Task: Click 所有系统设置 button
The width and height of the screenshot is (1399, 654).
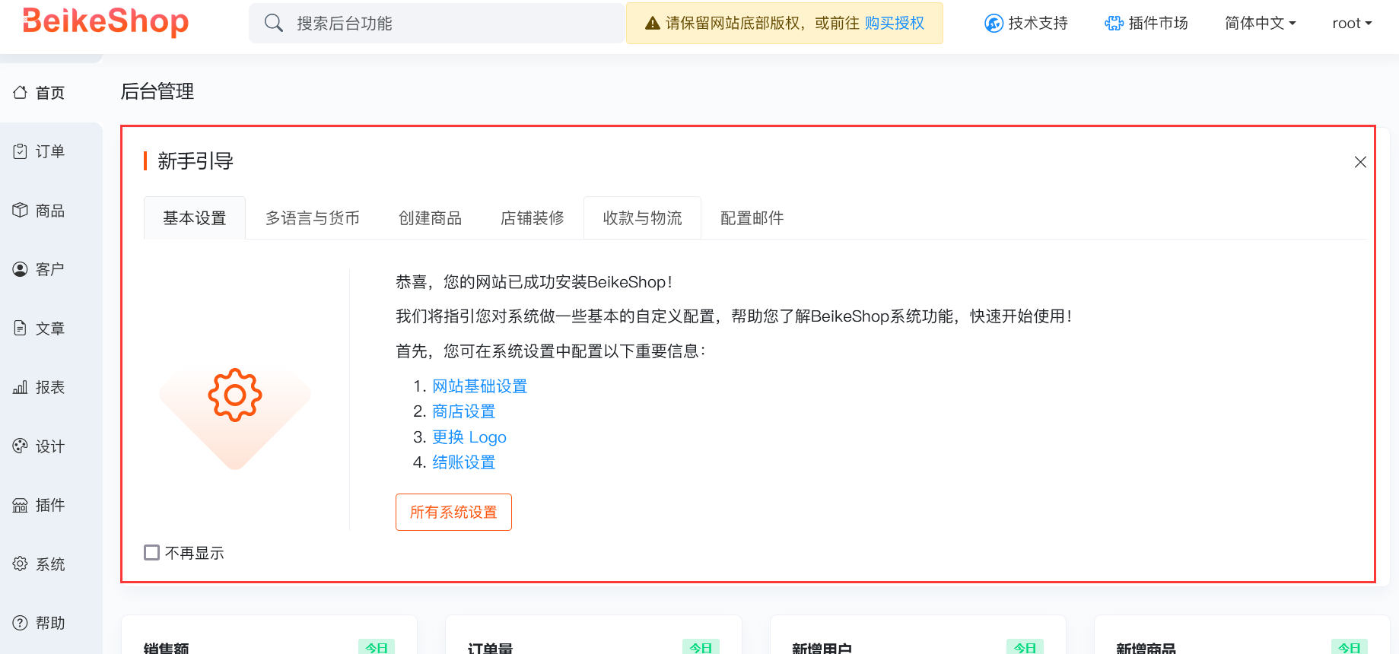Action: tap(453, 512)
